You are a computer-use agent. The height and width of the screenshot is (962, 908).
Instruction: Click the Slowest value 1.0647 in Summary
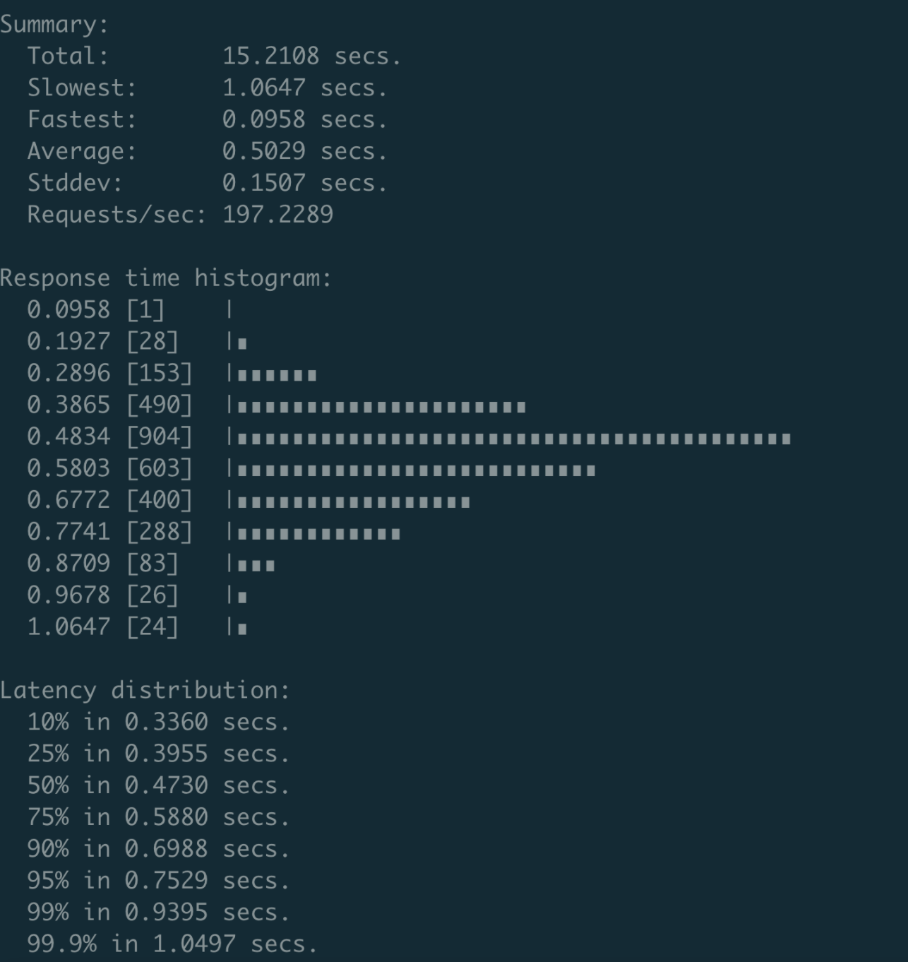pos(263,88)
